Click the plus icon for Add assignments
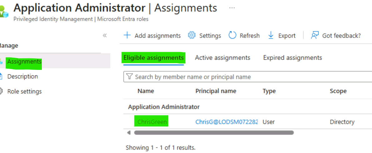372x153 pixels. click(127, 36)
